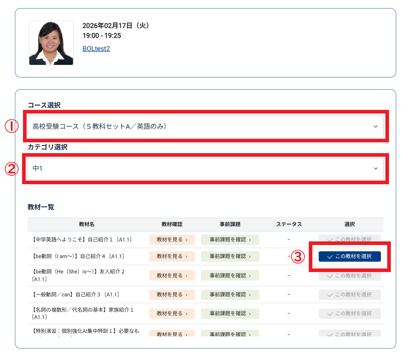Expand the カテゴリ選択 category dropdown
The height and width of the screenshot is (354, 412).
tap(205, 168)
